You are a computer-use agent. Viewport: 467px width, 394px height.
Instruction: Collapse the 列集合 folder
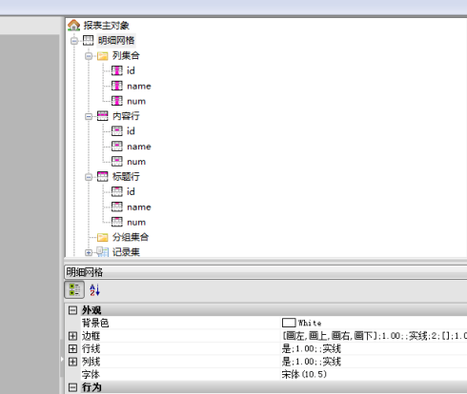click(89, 56)
